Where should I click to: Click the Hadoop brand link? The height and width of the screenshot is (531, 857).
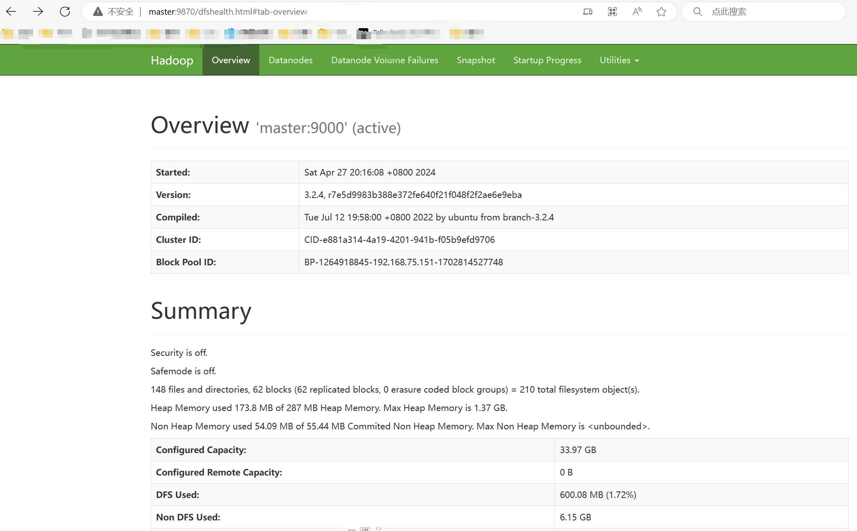point(172,60)
